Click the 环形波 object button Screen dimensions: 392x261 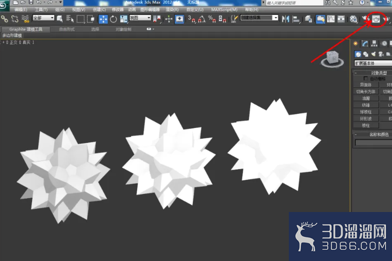click(x=366, y=119)
